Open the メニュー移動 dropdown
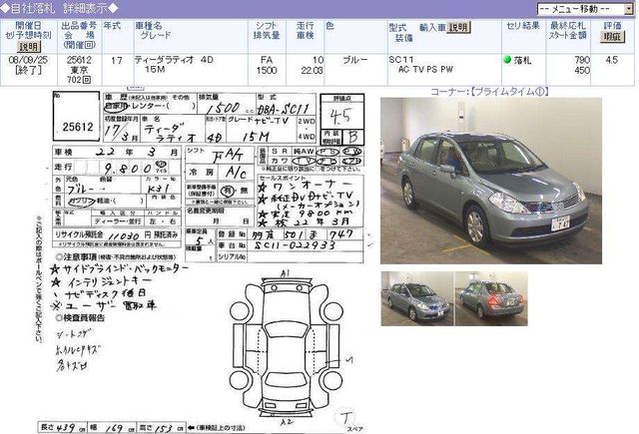This screenshot has height=434, width=639. (x=585, y=9)
